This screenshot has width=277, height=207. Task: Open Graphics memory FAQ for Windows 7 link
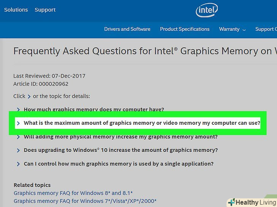85,201
